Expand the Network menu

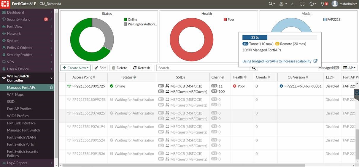(51, 33)
